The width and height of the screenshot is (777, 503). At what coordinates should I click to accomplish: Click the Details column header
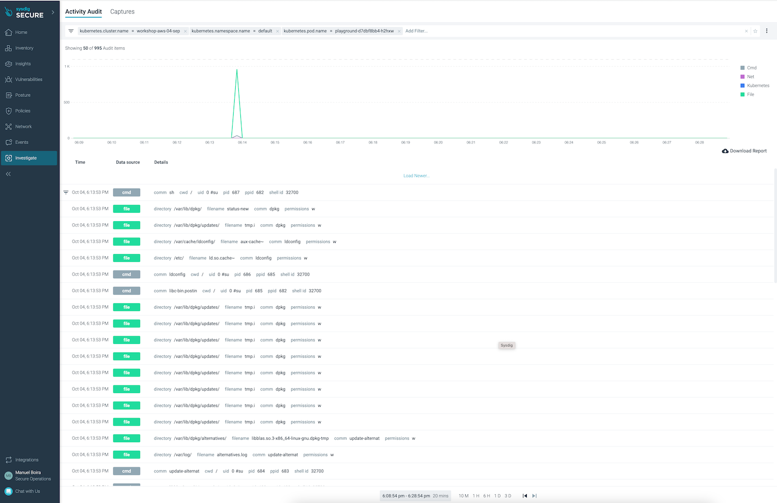(x=161, y=162)
